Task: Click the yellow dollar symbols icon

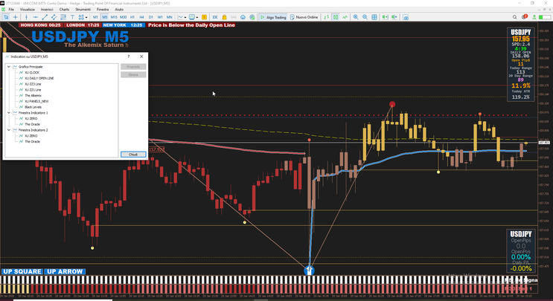Action: coord(204,17)
